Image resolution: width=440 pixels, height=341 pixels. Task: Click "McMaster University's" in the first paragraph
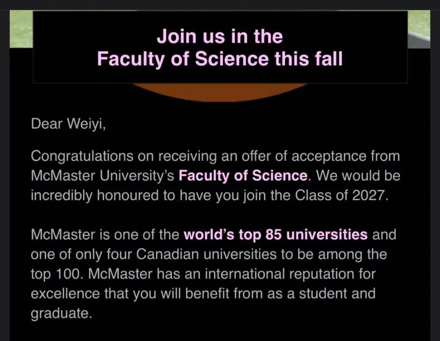102,176
